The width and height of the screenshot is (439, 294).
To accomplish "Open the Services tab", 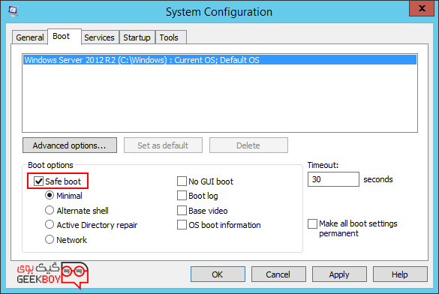I will pos(99,37).
